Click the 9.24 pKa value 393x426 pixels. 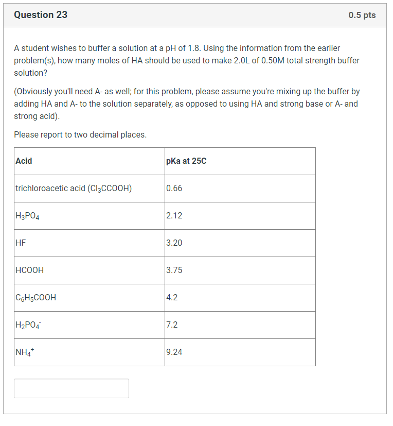click(174, 352)
